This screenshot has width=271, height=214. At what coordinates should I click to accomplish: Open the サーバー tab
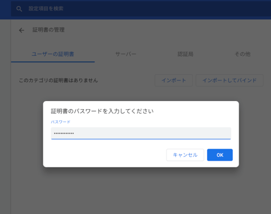(x=126, y=54)
